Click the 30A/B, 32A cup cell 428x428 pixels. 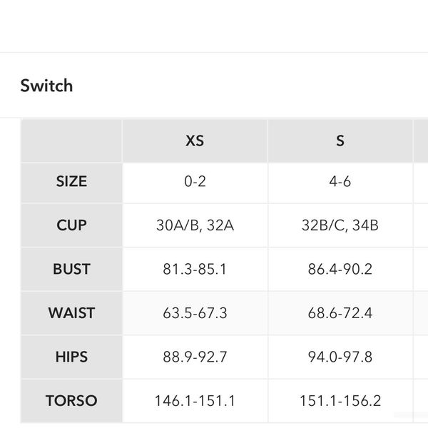[195, 225]
